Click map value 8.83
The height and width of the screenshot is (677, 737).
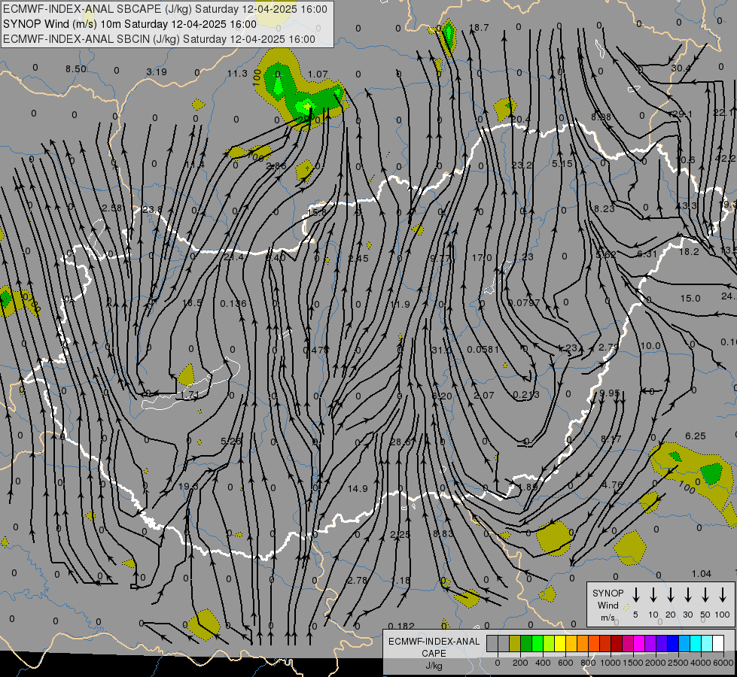tap(443, 533)
